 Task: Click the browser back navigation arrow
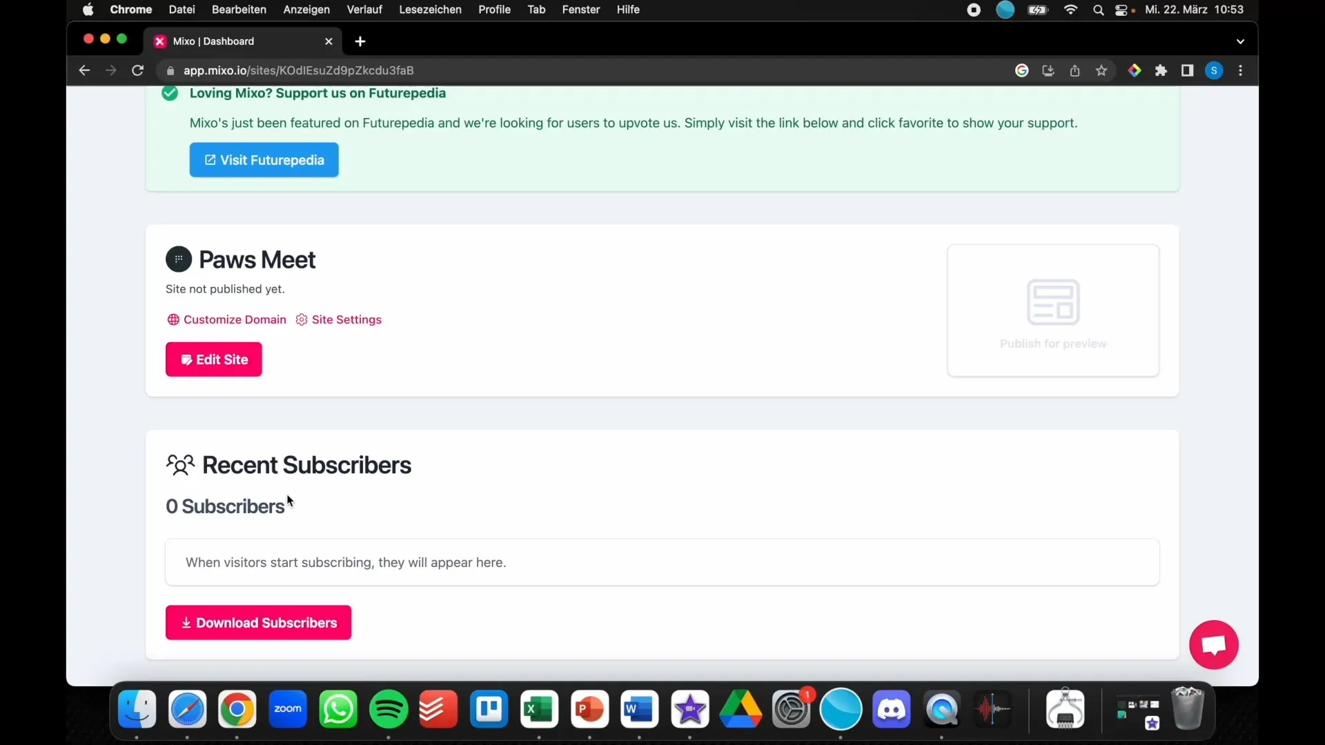pyautogui.click(x=84, y=70)
